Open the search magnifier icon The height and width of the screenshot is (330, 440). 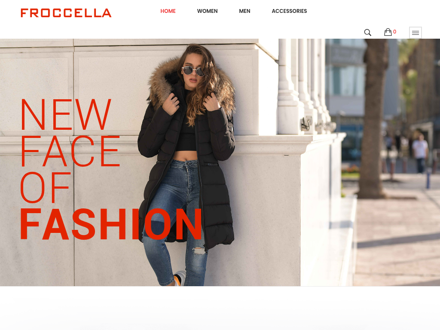point(368,33)
